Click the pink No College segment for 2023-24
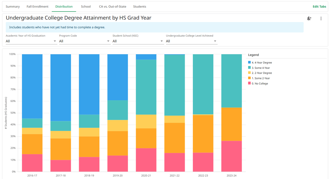Screen dimensions: 330x179 pos(232,156)
